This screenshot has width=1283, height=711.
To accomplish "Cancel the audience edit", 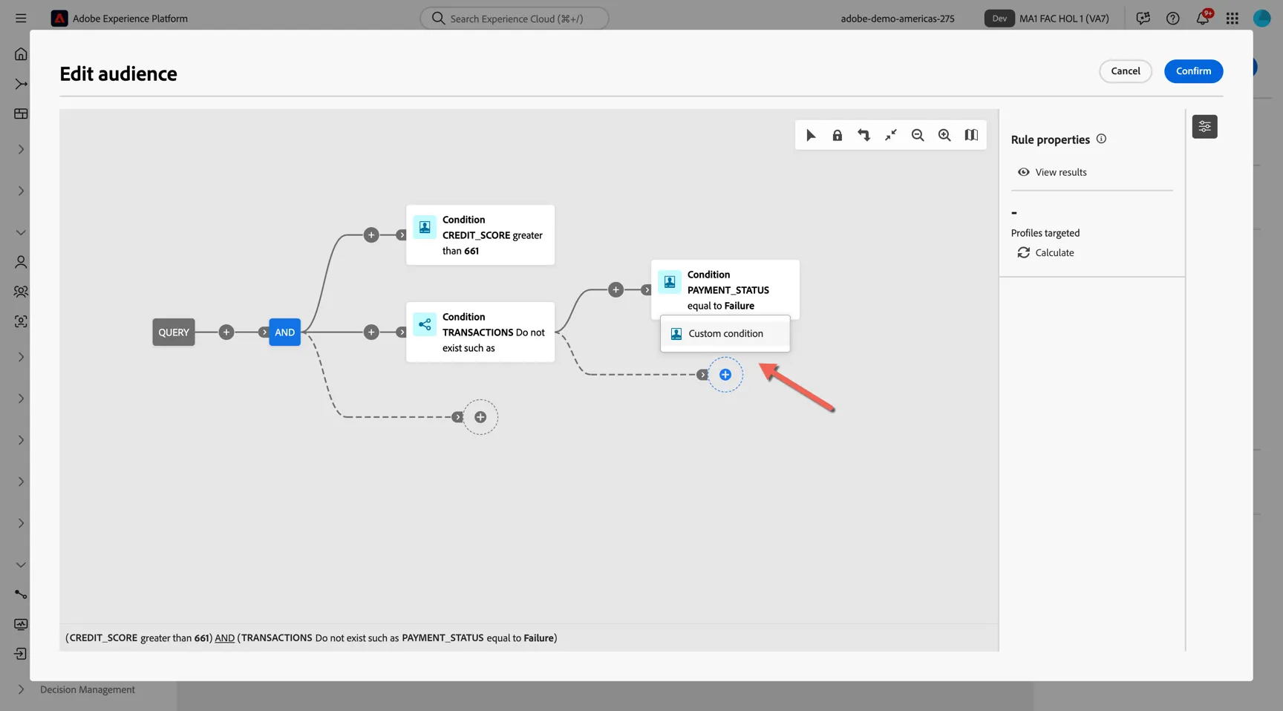I will coord(1125,71).
